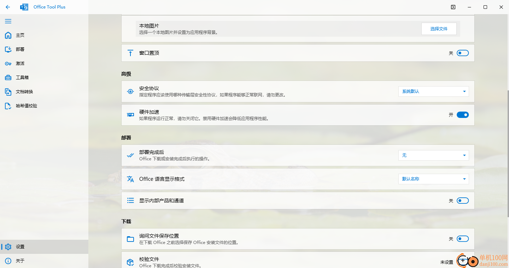Screen dimensions: 509x268
Task: Click the home icon beside 主页
Action: click(x=8, y=35)
